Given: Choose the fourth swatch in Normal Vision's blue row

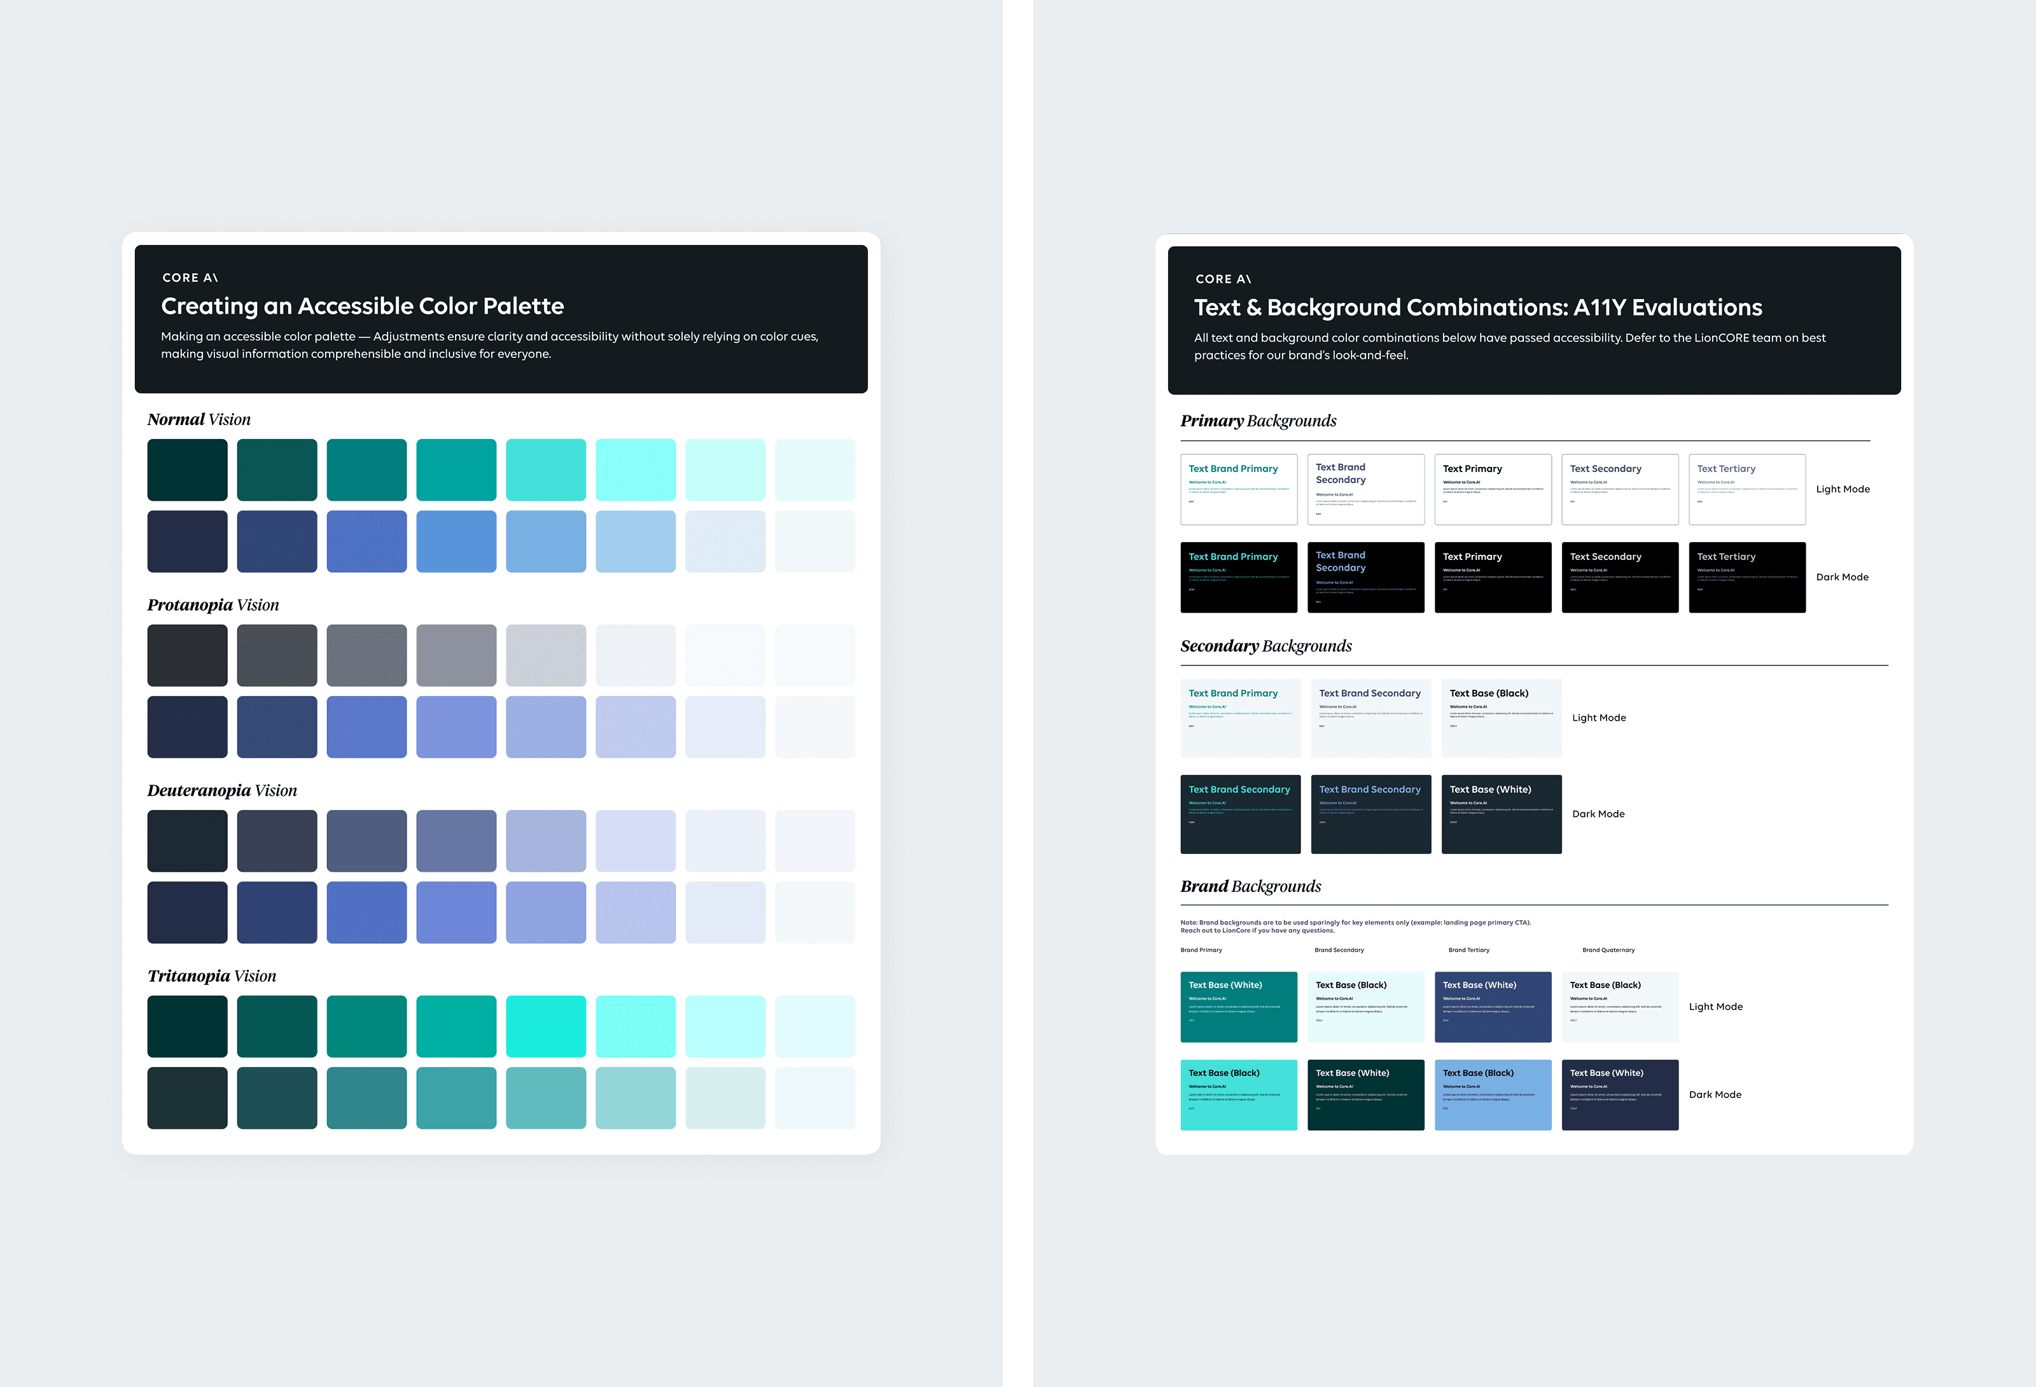Looking at the screenshot, I should [x=456, y=541].
